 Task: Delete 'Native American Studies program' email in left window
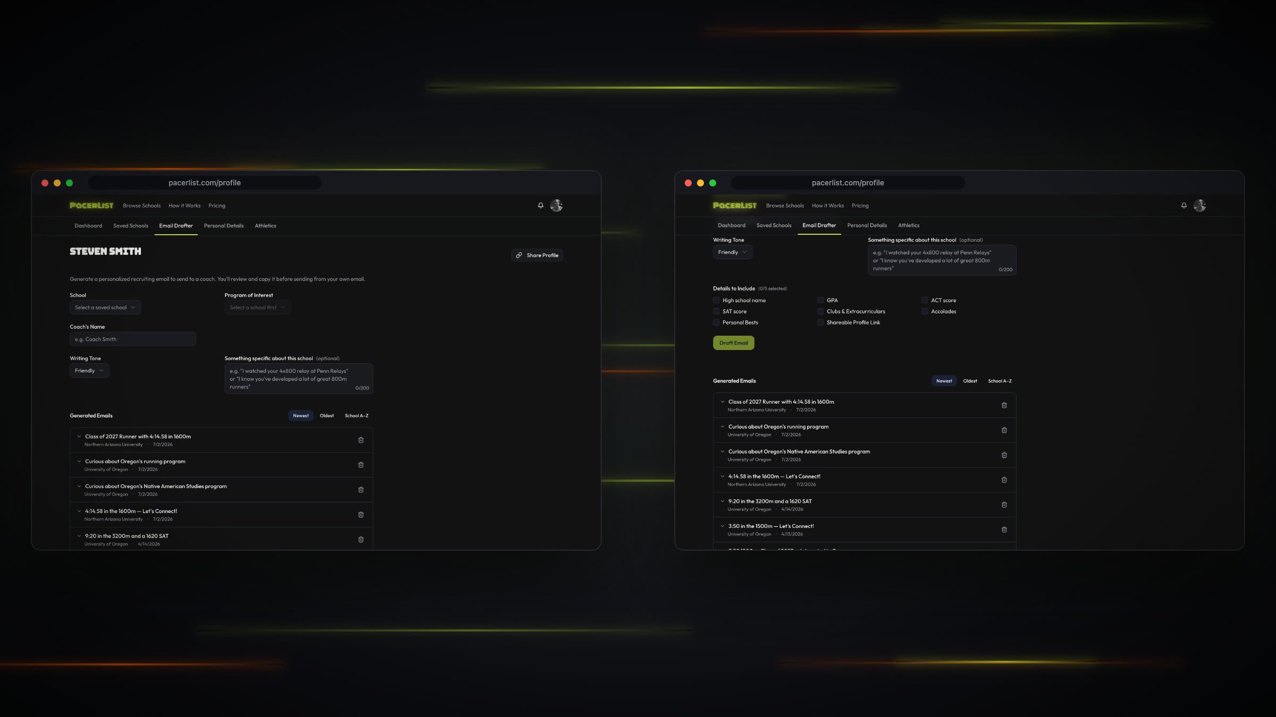[x=361, y=490]
